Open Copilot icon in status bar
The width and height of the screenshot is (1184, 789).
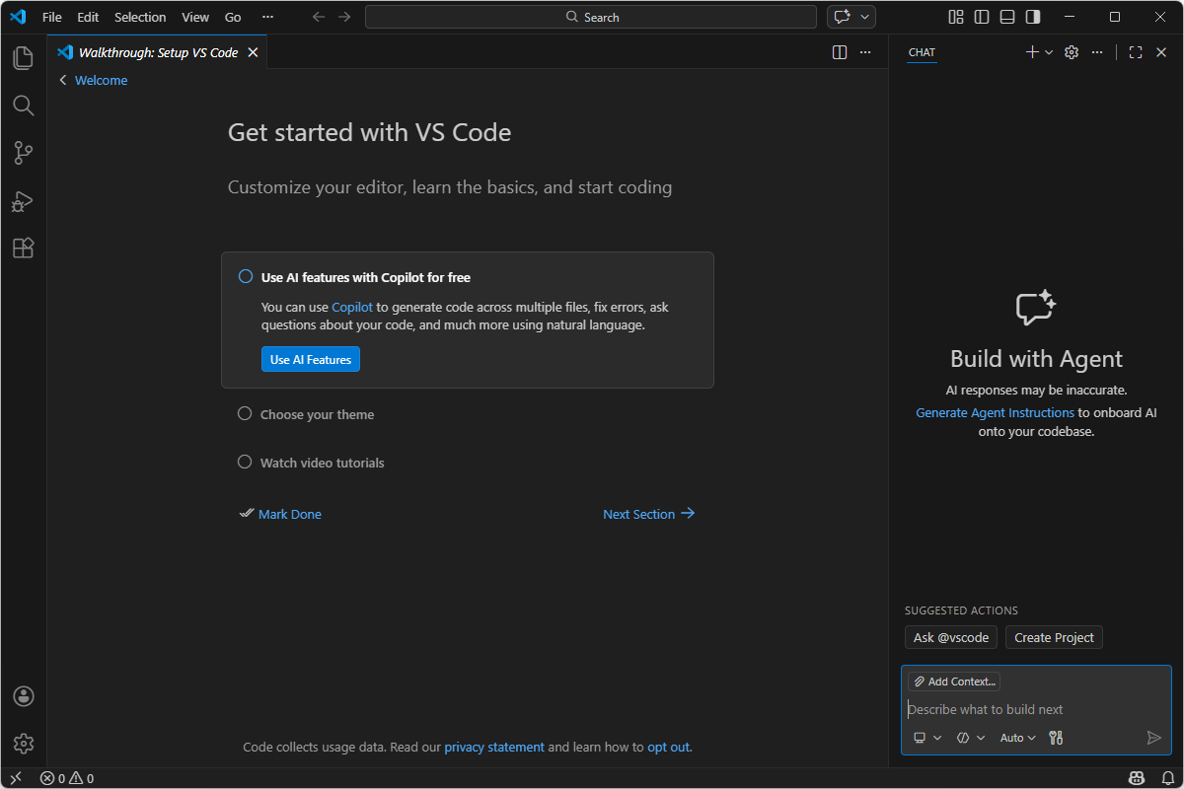pyautogui.click(x=1137, y=778)
